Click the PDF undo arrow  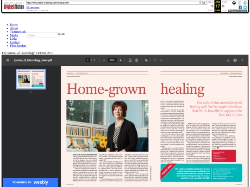155,60
